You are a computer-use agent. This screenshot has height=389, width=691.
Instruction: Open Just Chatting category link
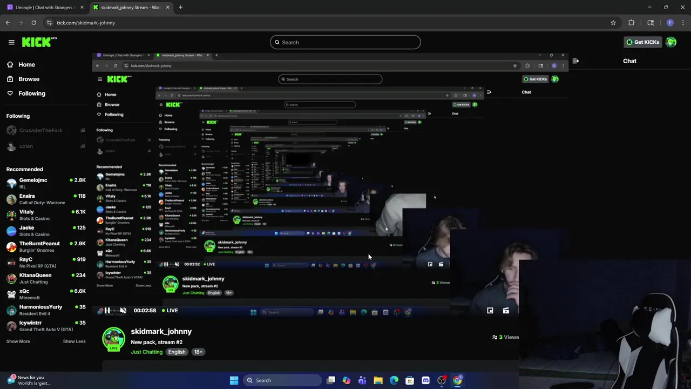coord(146,352)
